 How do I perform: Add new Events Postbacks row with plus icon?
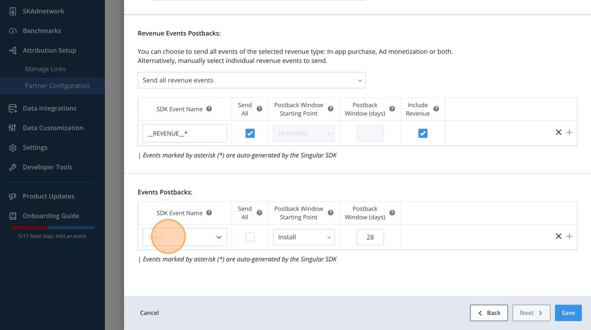pyautogui.click(x=569, y=236)
